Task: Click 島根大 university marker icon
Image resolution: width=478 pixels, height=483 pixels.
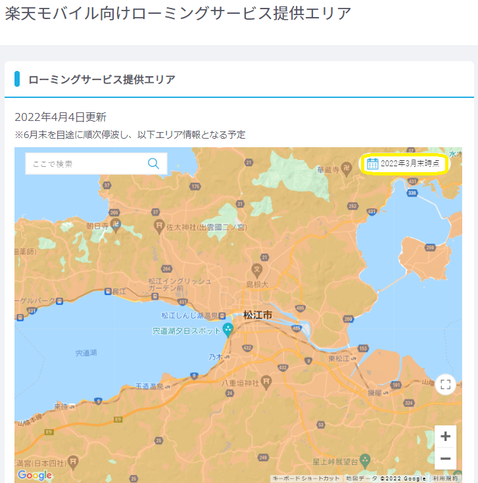Action: (x=256, y=271)
